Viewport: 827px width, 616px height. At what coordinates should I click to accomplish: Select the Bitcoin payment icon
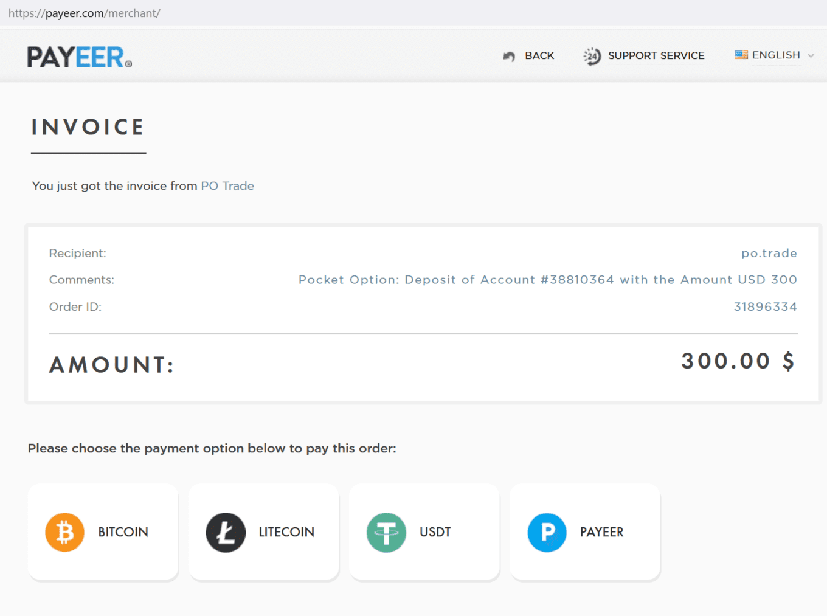pos(64,532)
